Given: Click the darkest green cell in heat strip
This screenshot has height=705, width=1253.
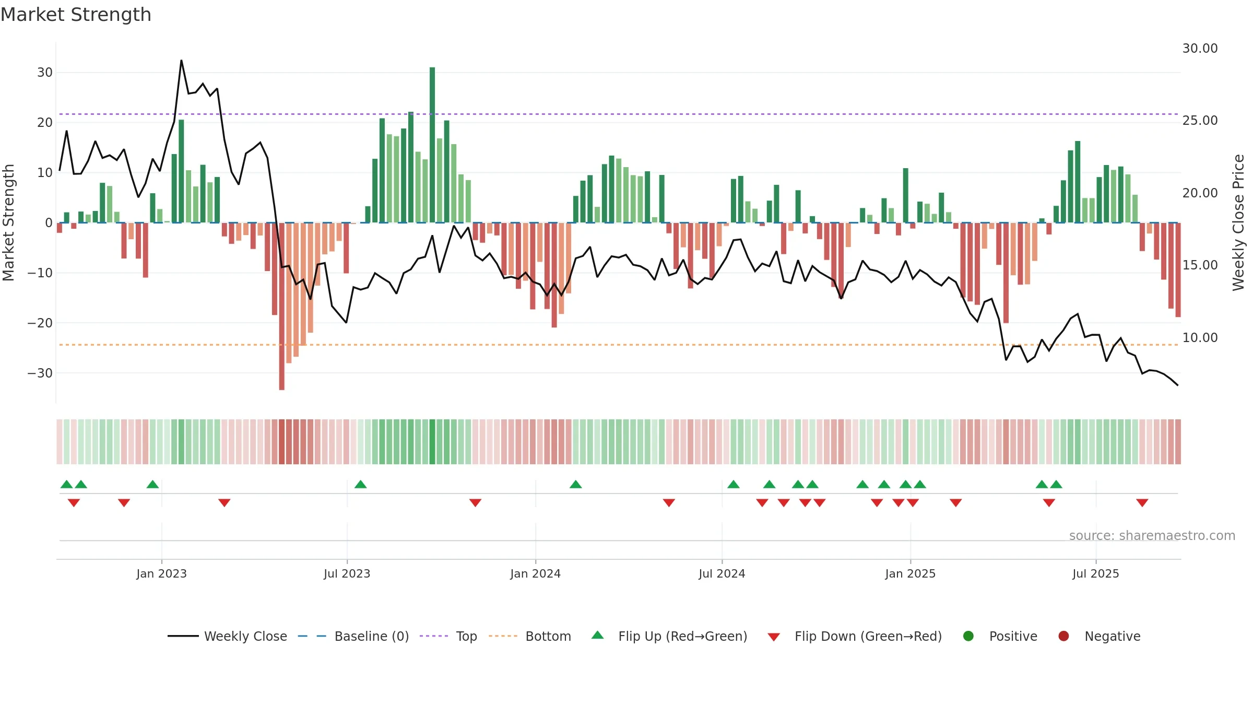Looking at the screenshot, I should [x=432, y=442].
